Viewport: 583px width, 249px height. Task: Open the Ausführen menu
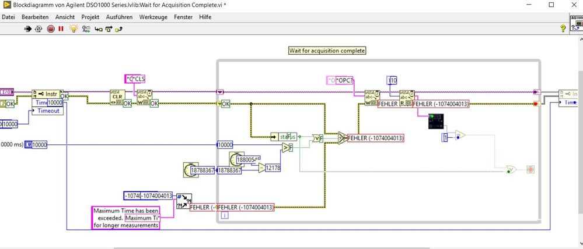pos(120,17)
